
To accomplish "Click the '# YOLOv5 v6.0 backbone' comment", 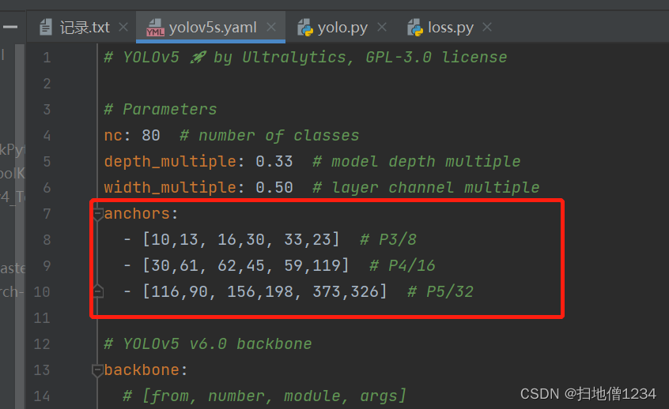I will coord(208,343).
